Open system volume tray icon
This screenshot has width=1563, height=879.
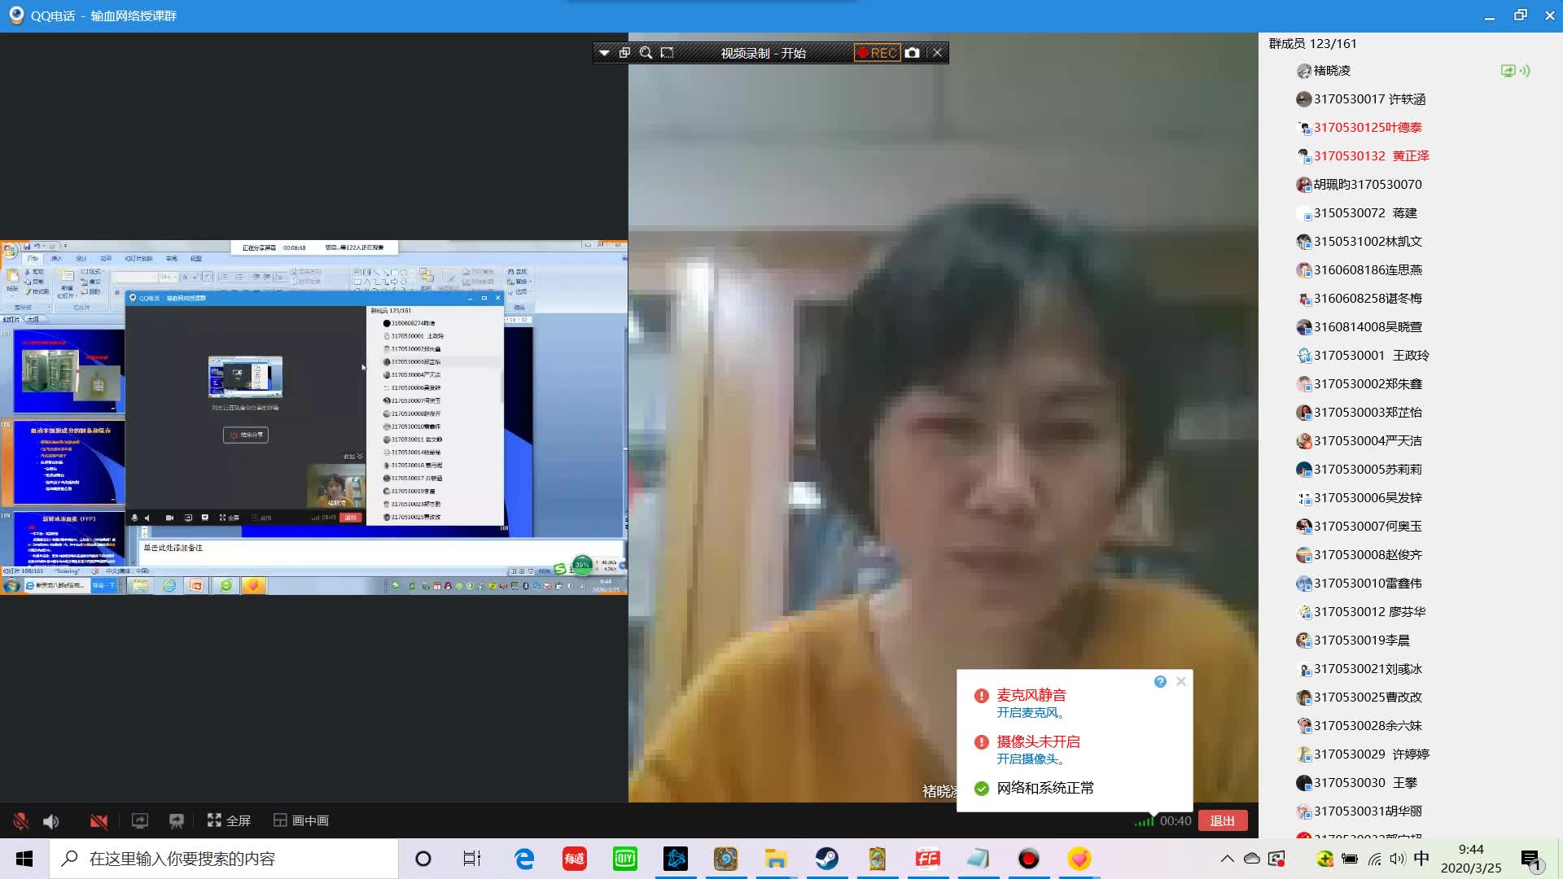coord(1398,859)
